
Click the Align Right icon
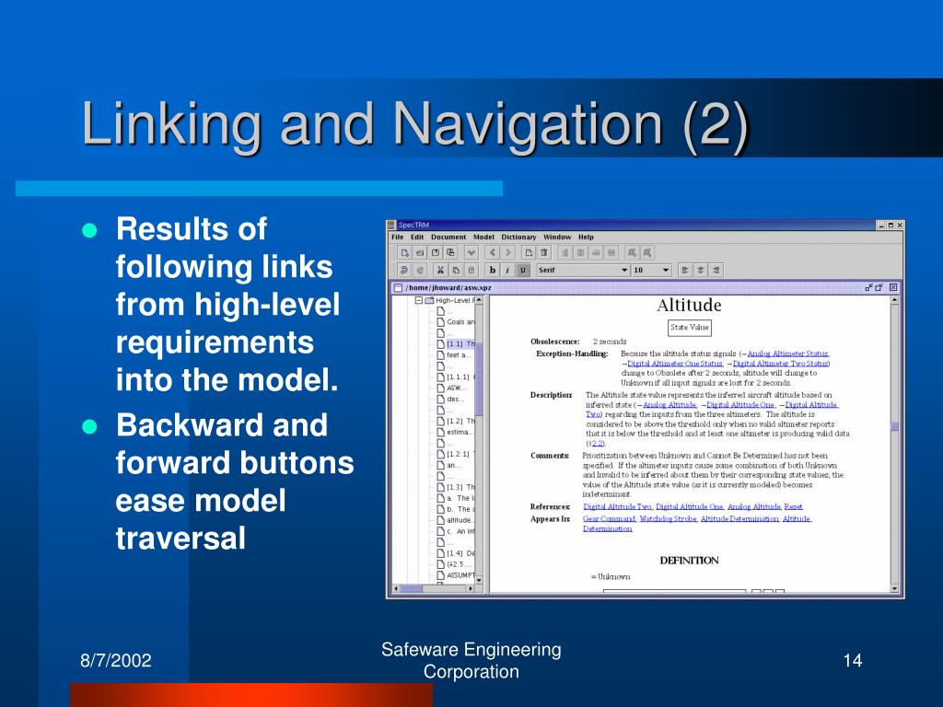716,271
